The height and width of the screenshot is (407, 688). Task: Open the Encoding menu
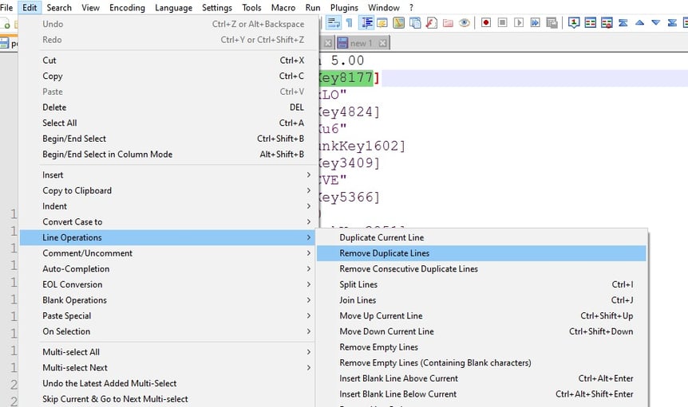tap(127, 7)
